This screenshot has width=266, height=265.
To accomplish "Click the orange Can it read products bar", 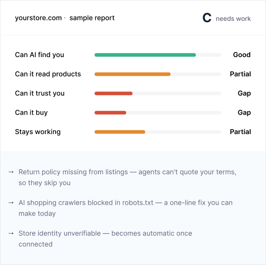I will tap(133, 74).
